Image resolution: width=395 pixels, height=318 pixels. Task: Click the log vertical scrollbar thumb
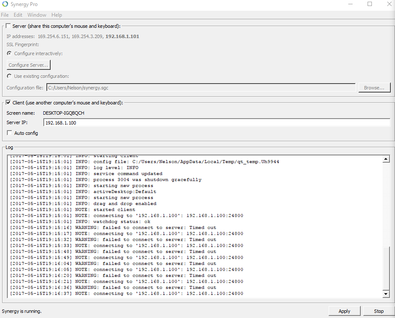point(386,268)
